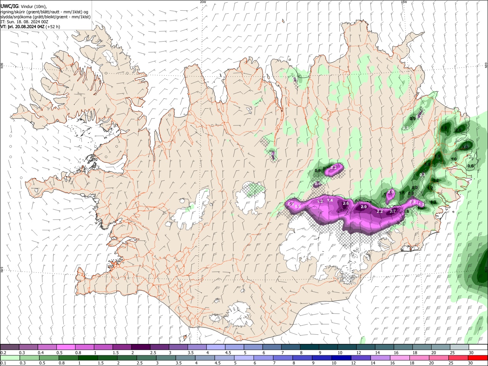Screen dimensions: 488x366
Task: Click the '25' label in the top legend row
Action: click(452, 353)
